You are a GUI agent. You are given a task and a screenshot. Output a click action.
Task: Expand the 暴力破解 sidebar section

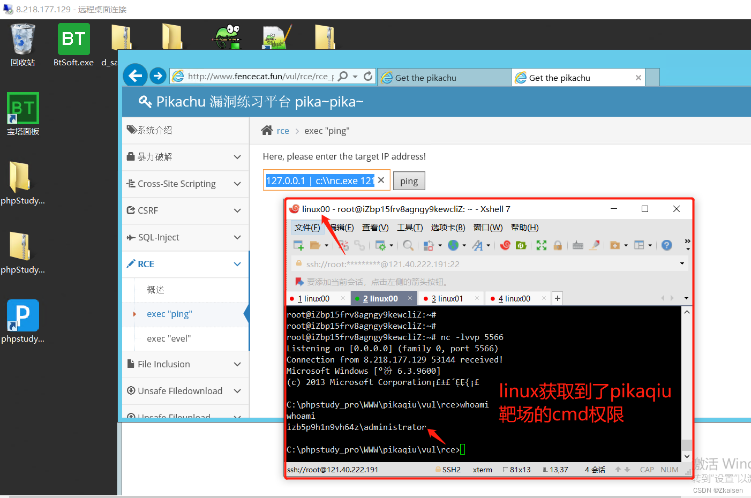click(185, 157)
